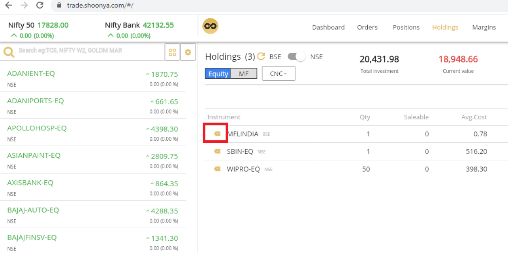Select the MF holdings tab
The image size is (508, 253).
click(244, 74)
